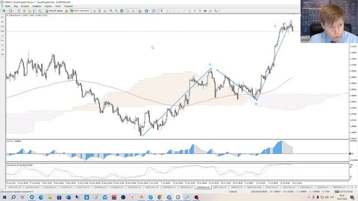Select the arrows drawing tool
The image size is (358, 201).
(215, 11)
